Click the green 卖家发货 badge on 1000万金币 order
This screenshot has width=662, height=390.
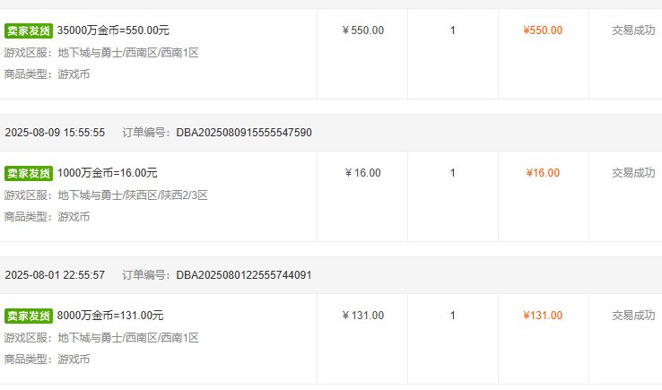(x=29, y=173)
